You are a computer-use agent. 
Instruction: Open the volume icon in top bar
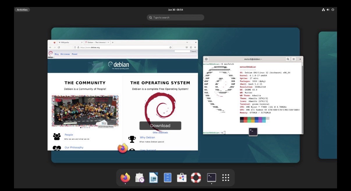point(328,10)
